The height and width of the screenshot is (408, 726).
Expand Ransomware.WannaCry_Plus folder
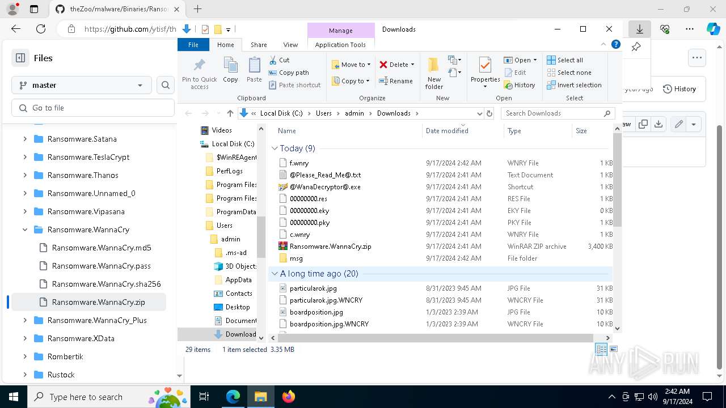[25, 320]
